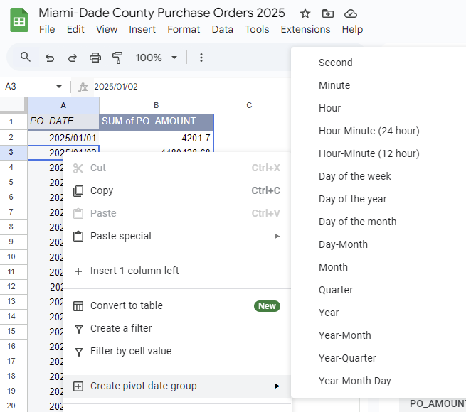Group pivot dates by Quarter
Screen dimensions: 466x412
coord(336,290)
